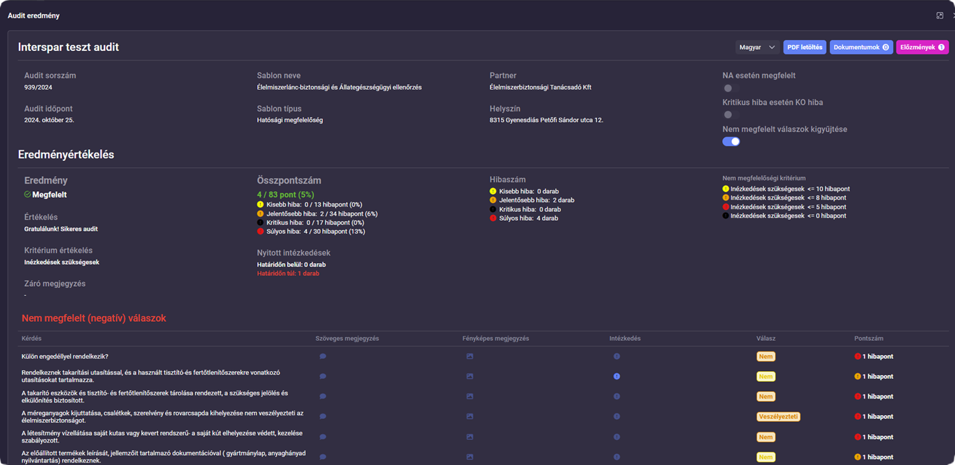Image resolution: width=955 pixels, height=465 pixels.
Task: Click audit number '939/2024'
Action: (x=38, y=87)
